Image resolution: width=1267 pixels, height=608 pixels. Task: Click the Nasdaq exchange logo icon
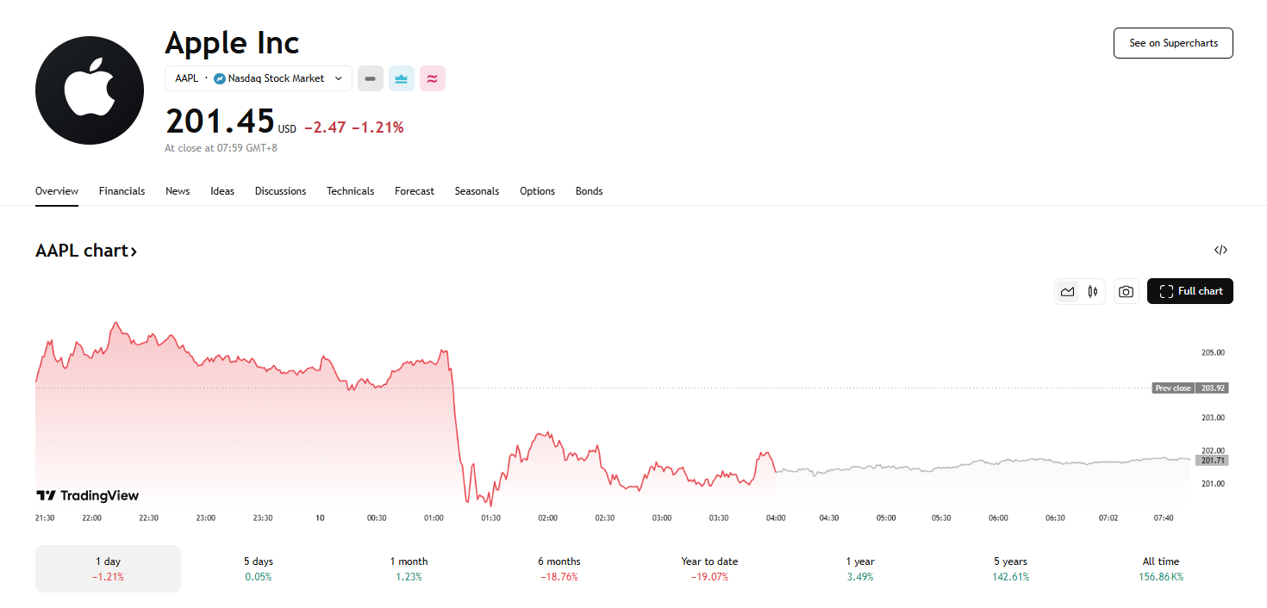pyautogui.click(x=220, y=78)
